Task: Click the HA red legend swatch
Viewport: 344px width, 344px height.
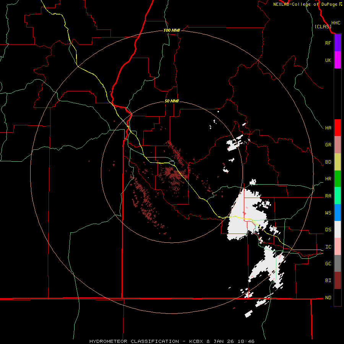Action: 338,128
